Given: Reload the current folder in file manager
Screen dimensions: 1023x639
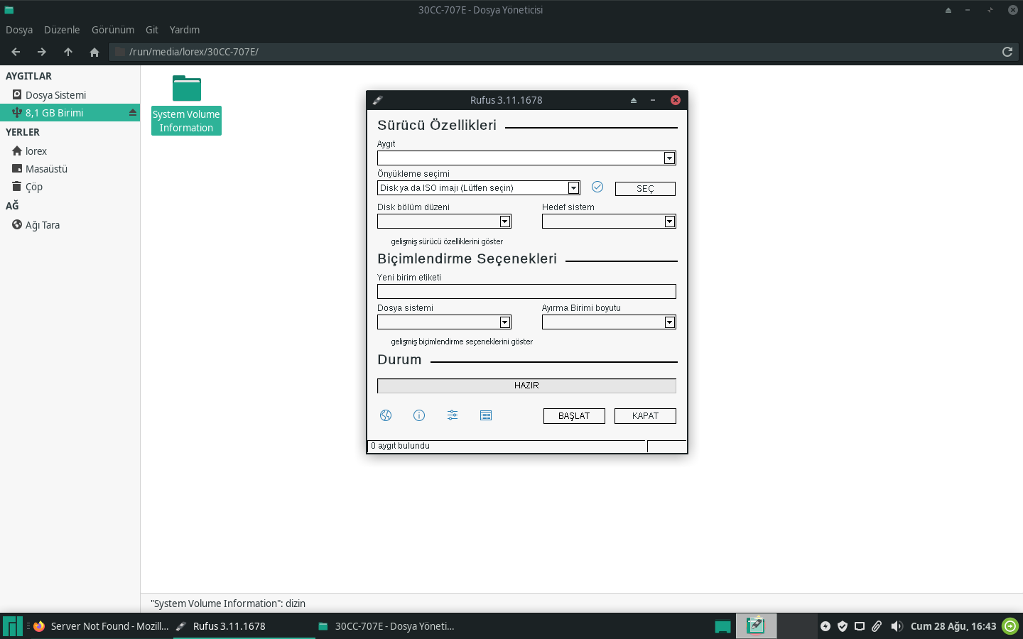Looking at the screenshot, I should pyautogui.click(x=1007, y=52).
